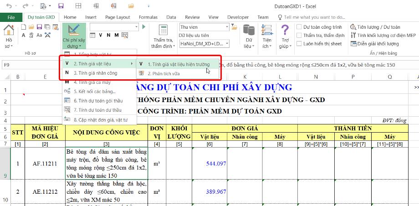Screen dimensions: 419x206
Task: Enable the Dự toán công trình checkbox
Action: [x=299, y=27]
